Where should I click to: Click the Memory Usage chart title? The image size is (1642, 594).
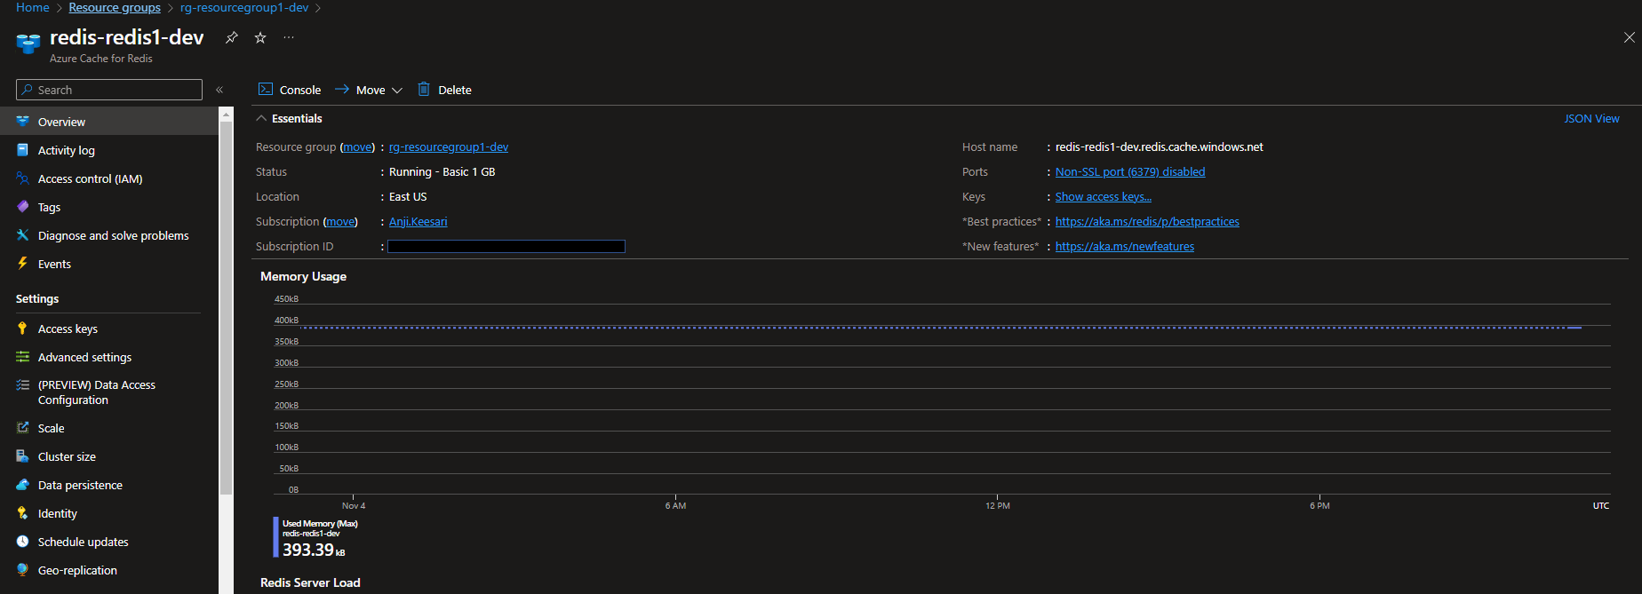(x=303, y=276)
